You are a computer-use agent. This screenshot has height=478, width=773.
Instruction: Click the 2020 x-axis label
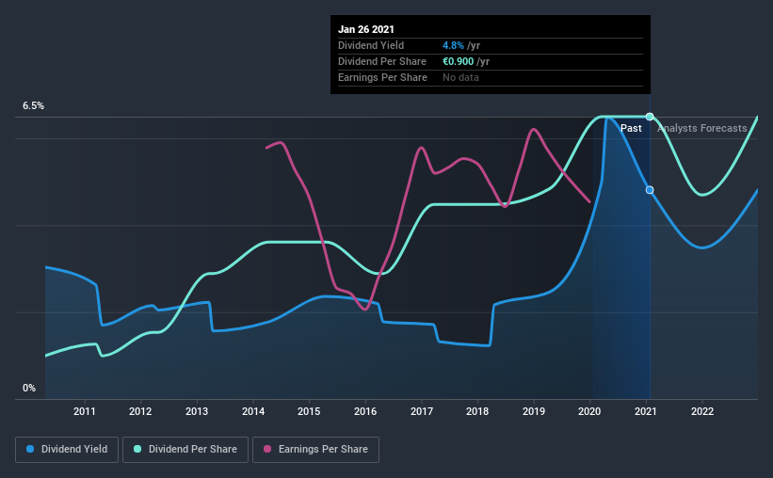(x=589, y=411)
